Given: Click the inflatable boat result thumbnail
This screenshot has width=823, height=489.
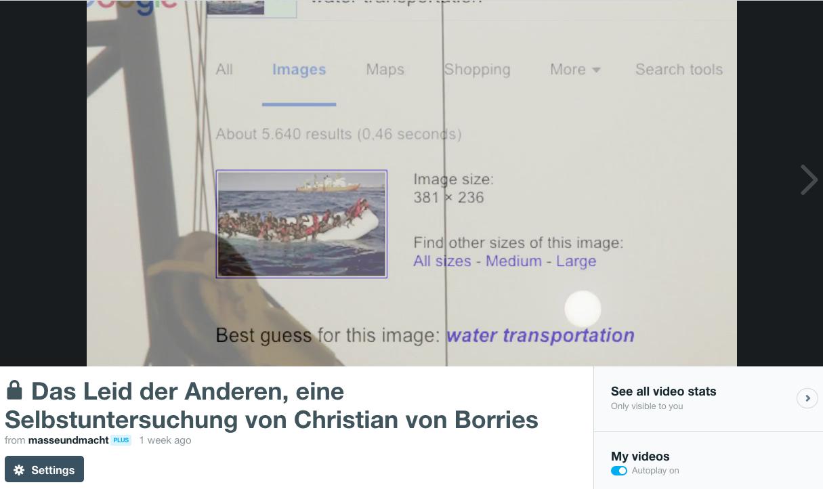Looking at the screenshot, I should point(301,224).
